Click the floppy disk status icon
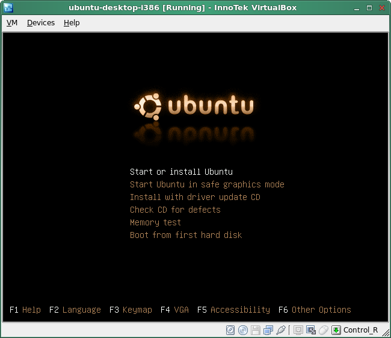The image size is (391, 338). click(256, 330)
